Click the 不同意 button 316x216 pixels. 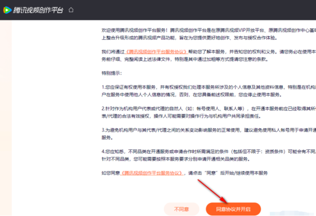tap(181, 209)
